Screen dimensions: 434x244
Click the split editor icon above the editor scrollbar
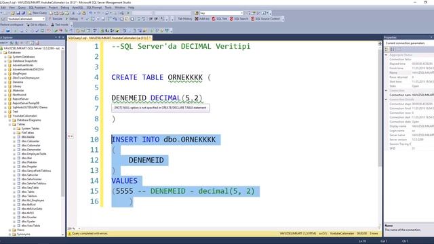(x=380, y=43)
